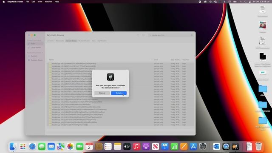The image size is (272, 153).
Task: Open the Keychain Access application menu
Action: pyautogui.click(x=15, y=2)
